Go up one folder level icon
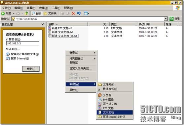This screenshot has height=125, width=184. tap(26, 13)
